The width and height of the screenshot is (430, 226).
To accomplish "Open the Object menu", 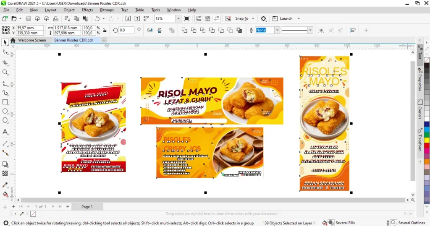I will (69, 10).
